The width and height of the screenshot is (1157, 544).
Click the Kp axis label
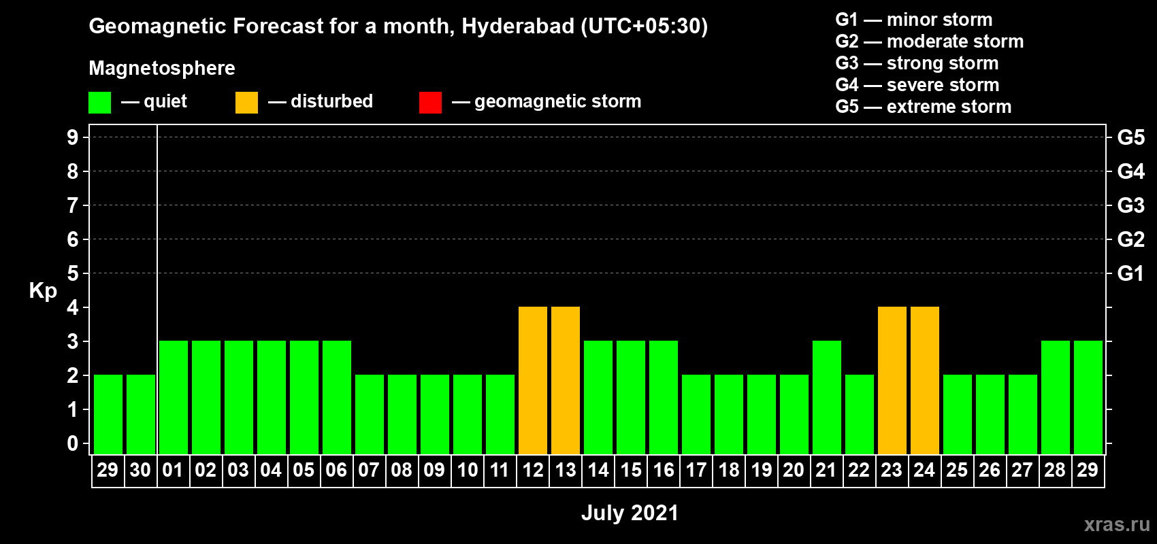43,291
